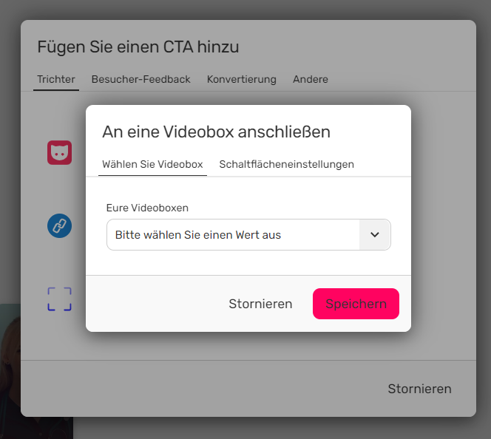Expand the videobox dropdown chevron arrow
The height and width of the screenshot is (439, 491).
coord(374,235)
